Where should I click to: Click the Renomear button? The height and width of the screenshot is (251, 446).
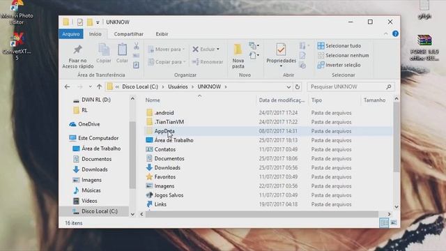208,62
